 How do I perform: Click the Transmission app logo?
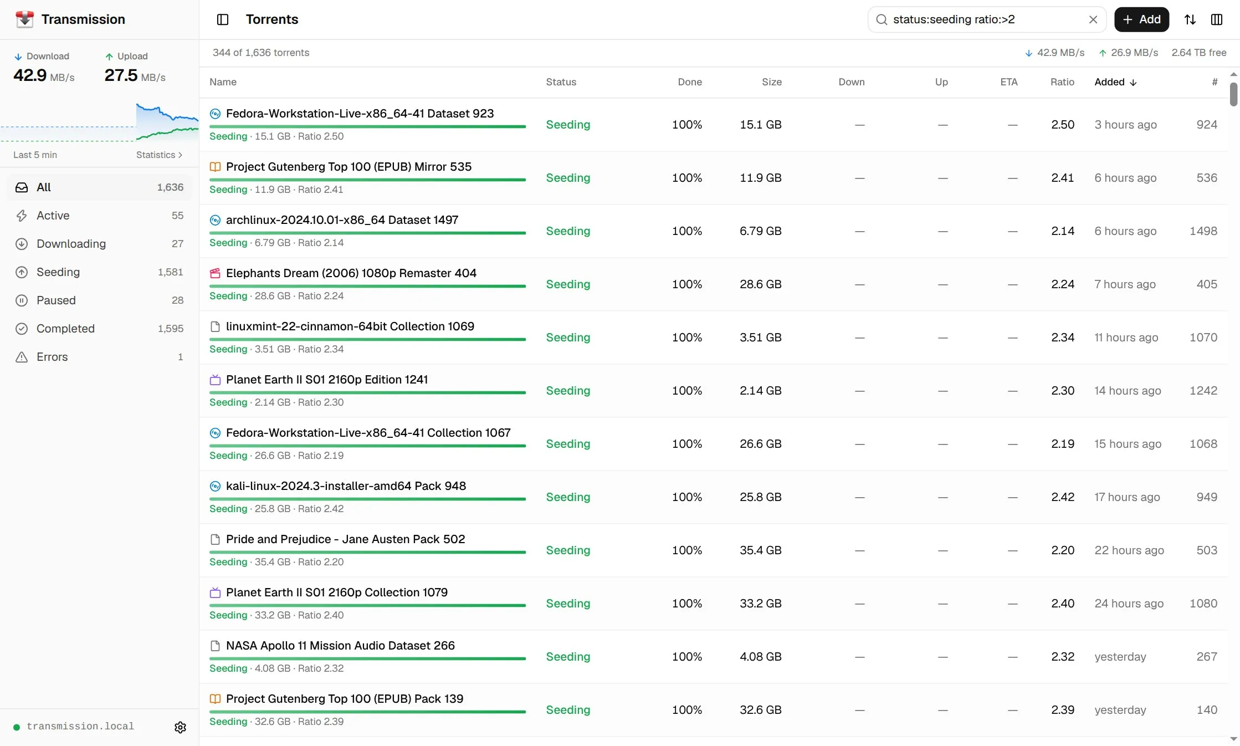24,19
